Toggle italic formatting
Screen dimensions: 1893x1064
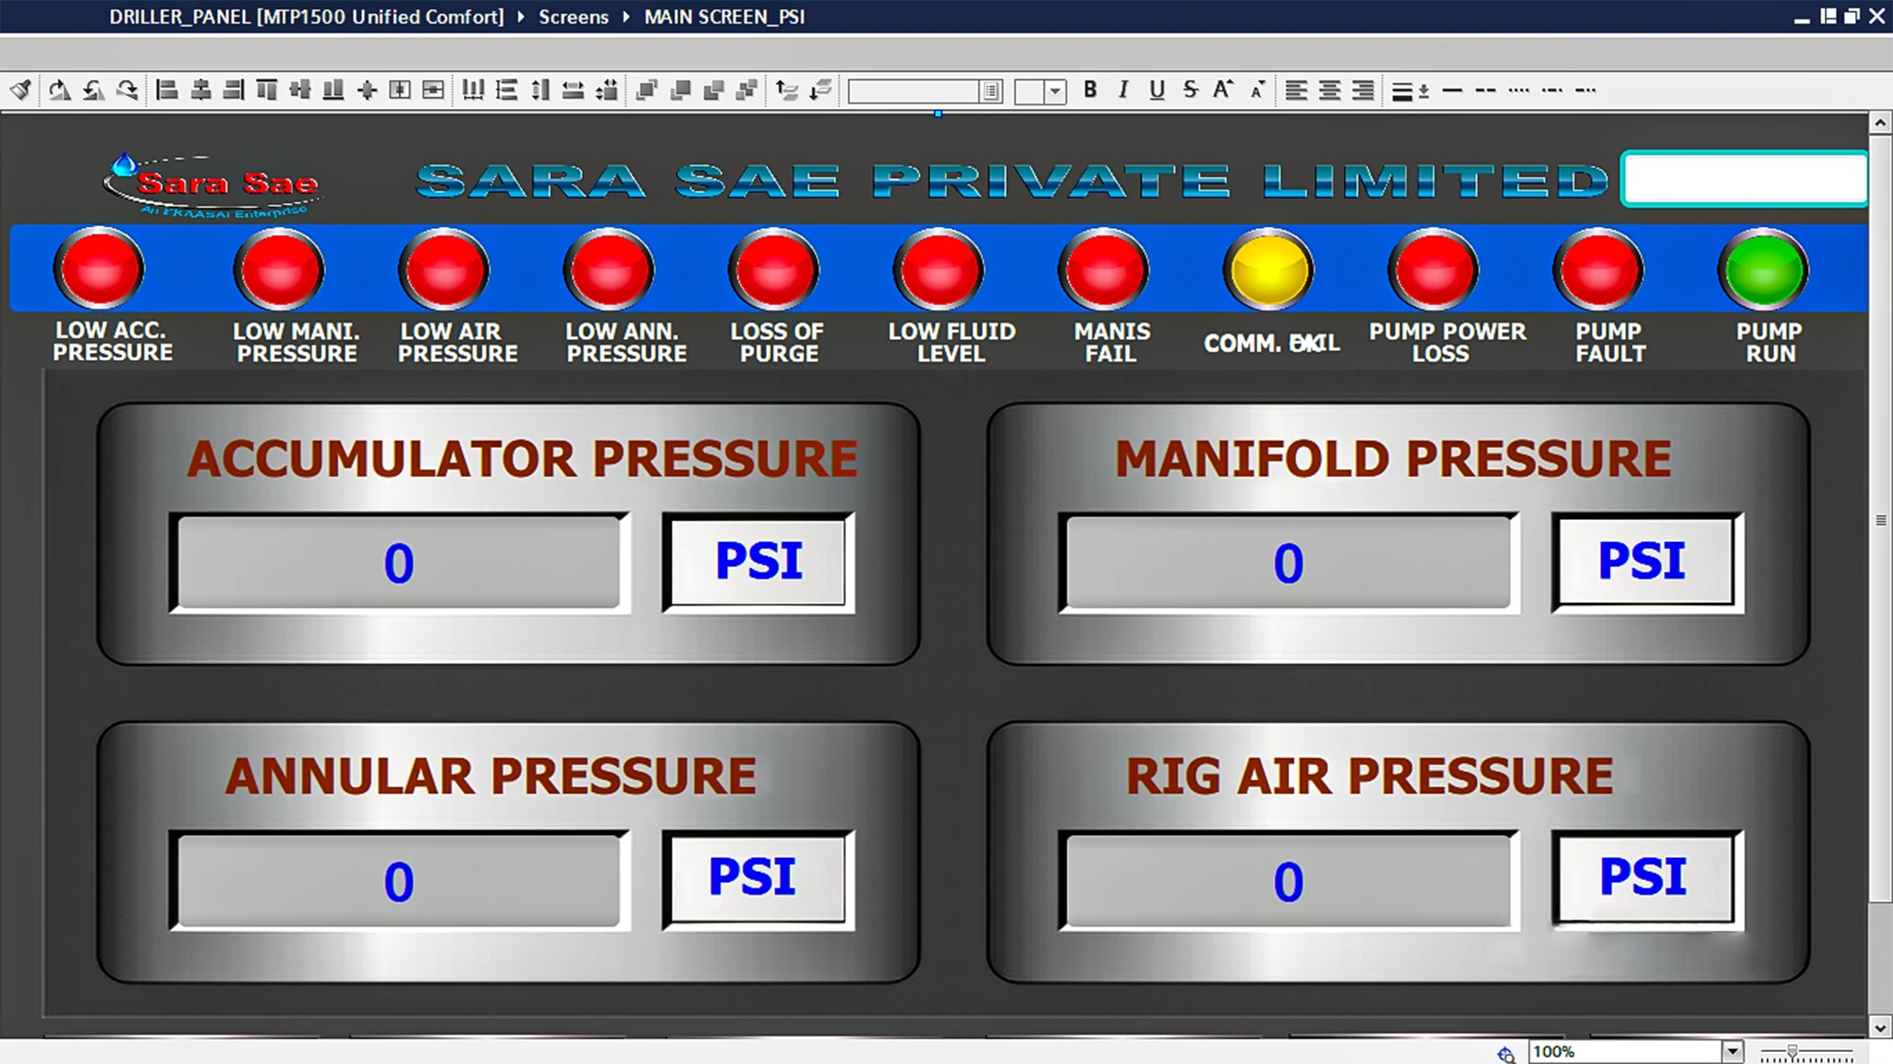coord(1123,90)
